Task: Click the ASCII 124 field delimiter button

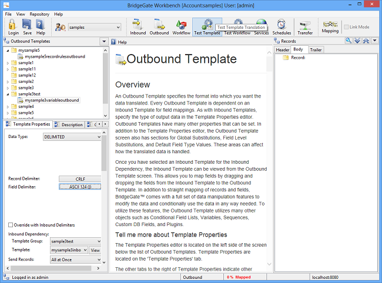Action: [x=80, y=187]
